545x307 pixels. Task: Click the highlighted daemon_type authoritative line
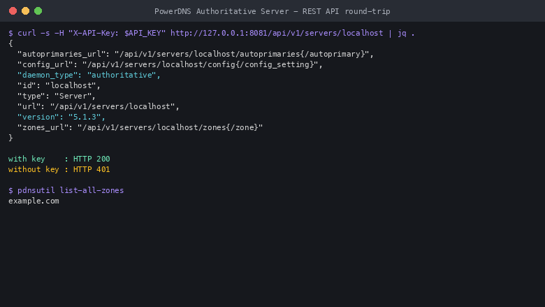tap(89, 75)
